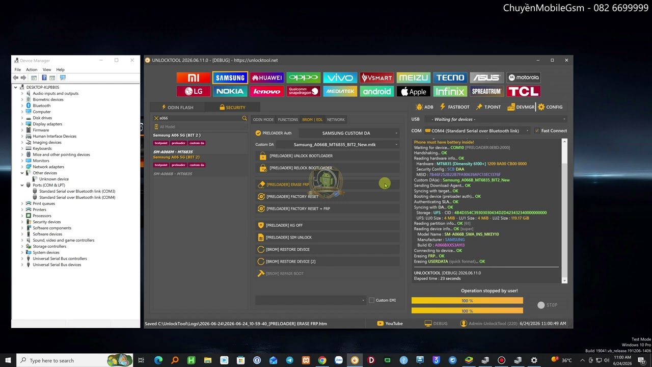Select the ASUS brand logo

[487, 77]
